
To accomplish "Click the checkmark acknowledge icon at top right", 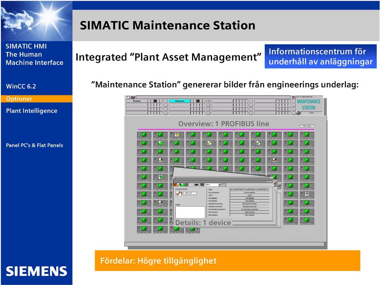I will point(293,97).
